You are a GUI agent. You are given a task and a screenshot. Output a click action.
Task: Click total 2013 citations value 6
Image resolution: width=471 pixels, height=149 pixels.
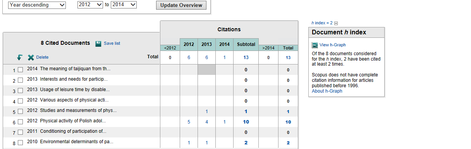(206, 58)
